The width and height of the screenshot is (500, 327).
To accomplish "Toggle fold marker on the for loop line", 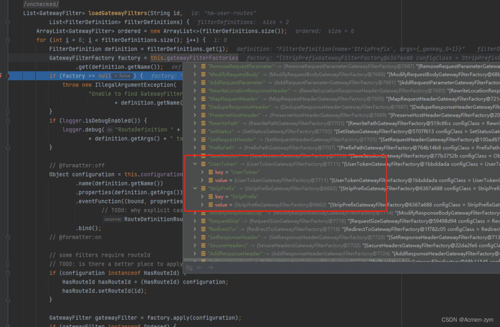I will pos(8,40).
